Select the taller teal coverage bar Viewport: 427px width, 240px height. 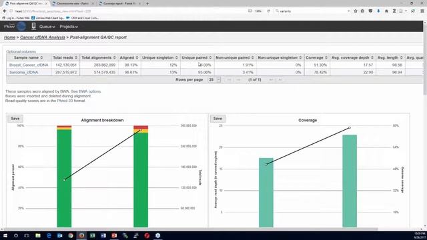click(x=350, y=181)
